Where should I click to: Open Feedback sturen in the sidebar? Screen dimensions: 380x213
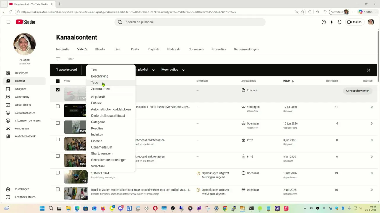click(26, 197)
